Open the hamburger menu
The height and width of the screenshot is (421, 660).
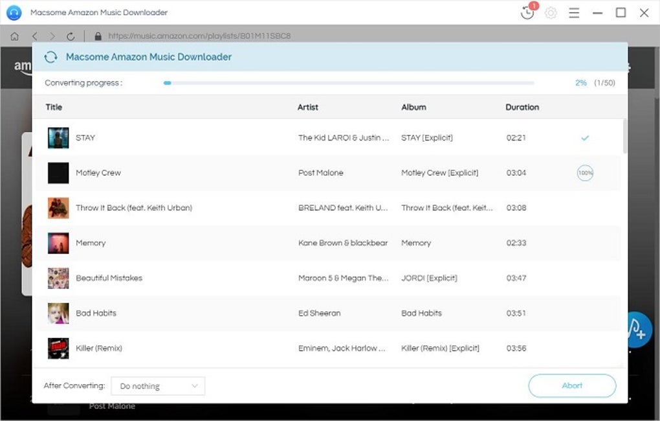tap(574, 13)
